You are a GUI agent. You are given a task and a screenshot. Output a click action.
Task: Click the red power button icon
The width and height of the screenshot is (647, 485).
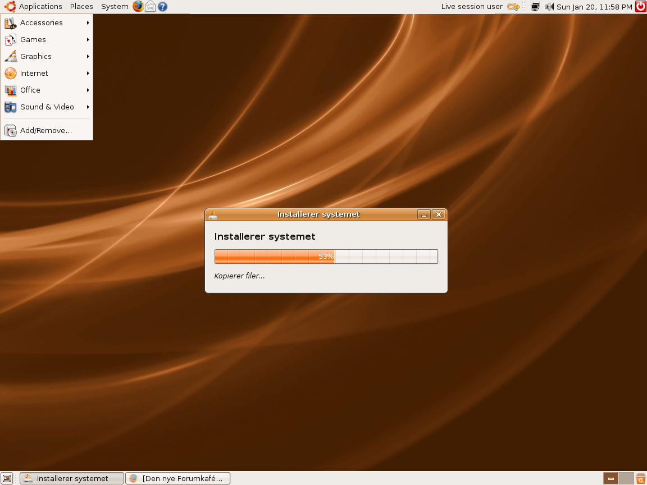tap(641, 7)
